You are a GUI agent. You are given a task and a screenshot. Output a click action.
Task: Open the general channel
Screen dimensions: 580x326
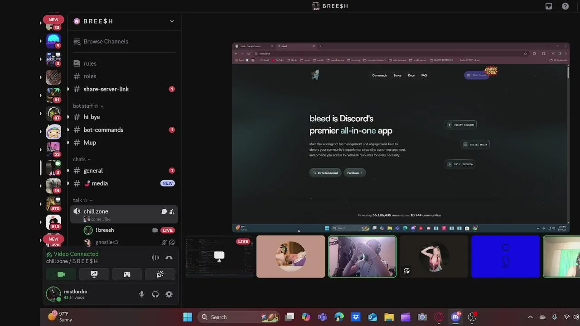click(x=124, y=171)
